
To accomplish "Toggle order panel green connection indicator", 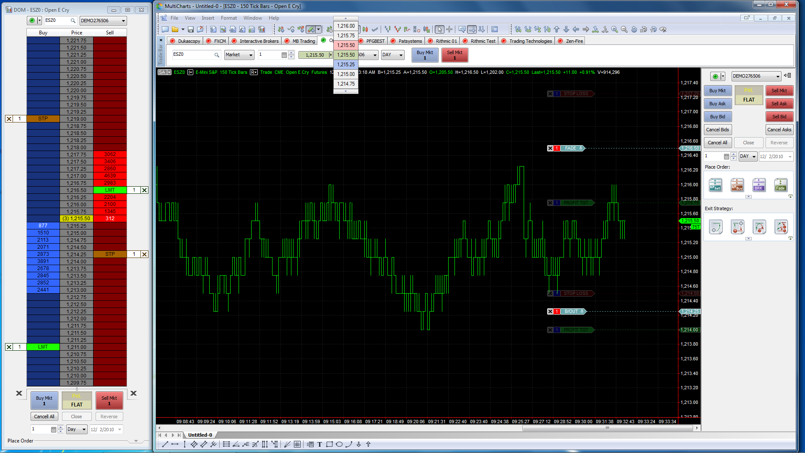I will (716, 76).
